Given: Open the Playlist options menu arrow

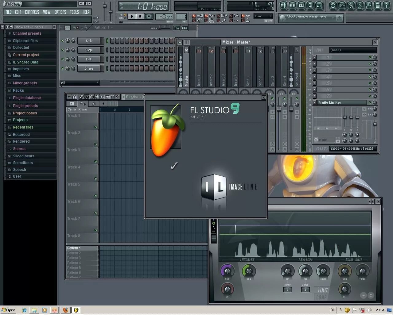Looking at the screenshot, I should point(69,97).
